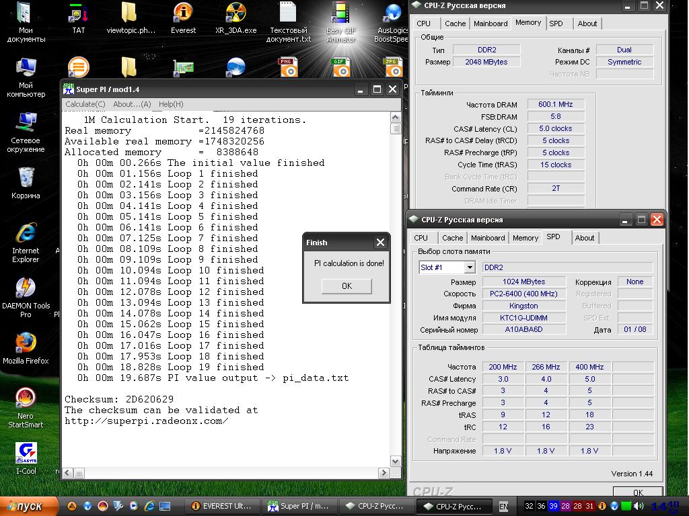This screenshot has width=689, height=516.
Task: Open the Help(H) menu in Super PI
Action: tap(171, 104)
